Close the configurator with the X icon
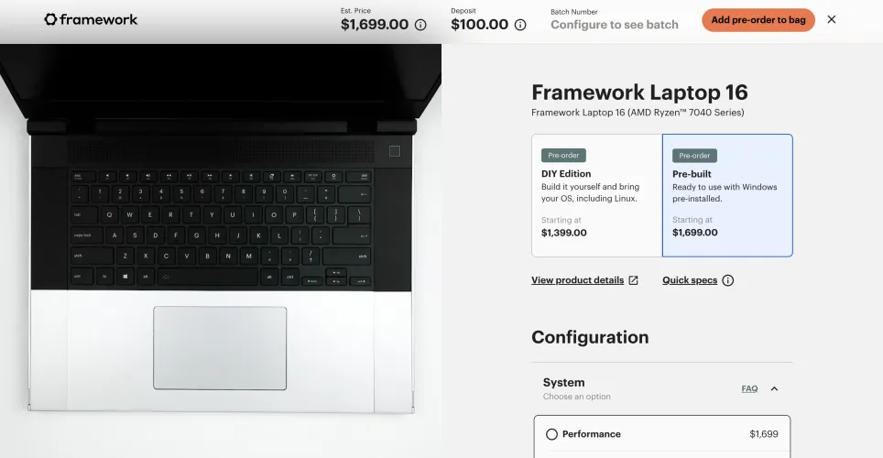This screenshot has width=883, height=458. pyautogui.click(x=832, y=19)
